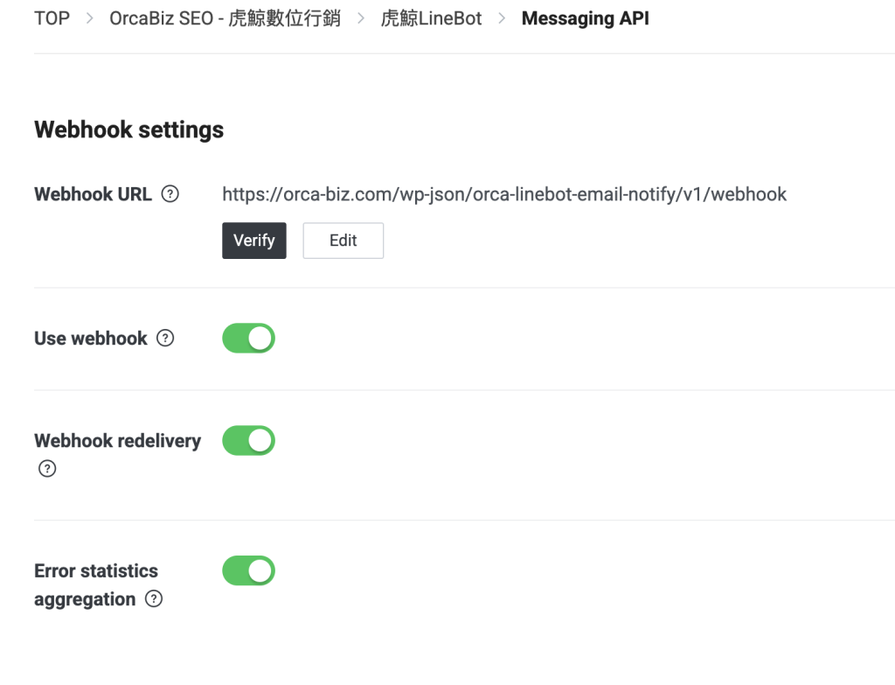Screen dimensions: 895x685
Task: Toggle Error statistics aggregation off
Action: point(249,571)
